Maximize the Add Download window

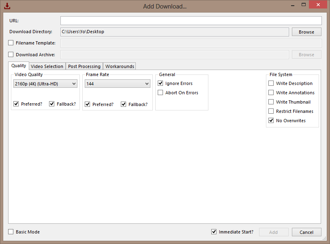point(304,4)
